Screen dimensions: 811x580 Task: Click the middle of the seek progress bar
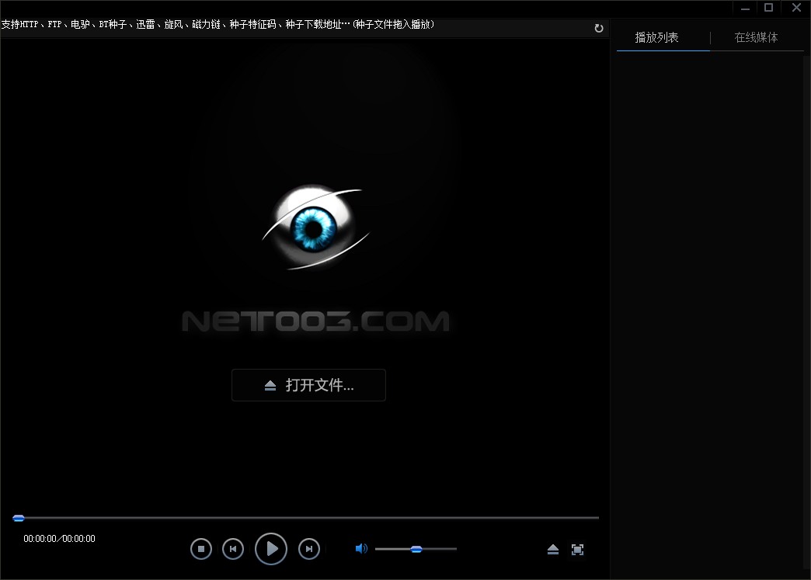[x=306, y=517]
